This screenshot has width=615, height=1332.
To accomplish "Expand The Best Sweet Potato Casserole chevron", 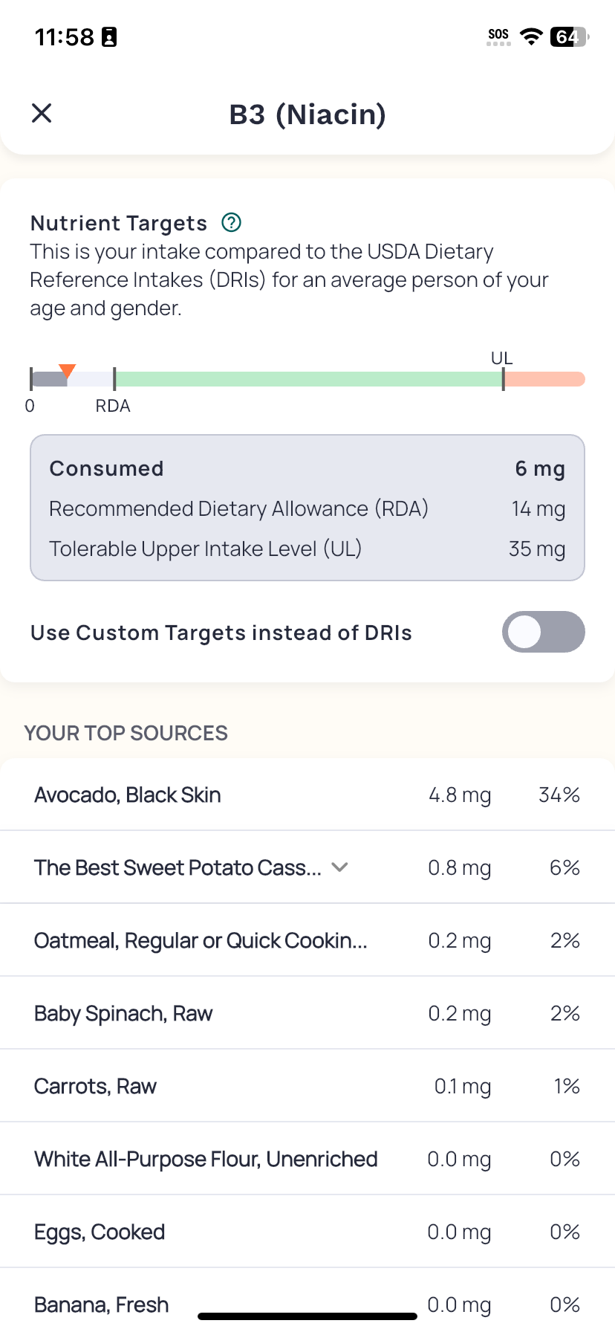I will pyautogui.click(x=339, y=867).
